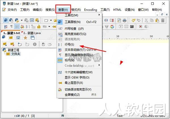Select the 新建工程 project tree node

(x=13, y=50)
